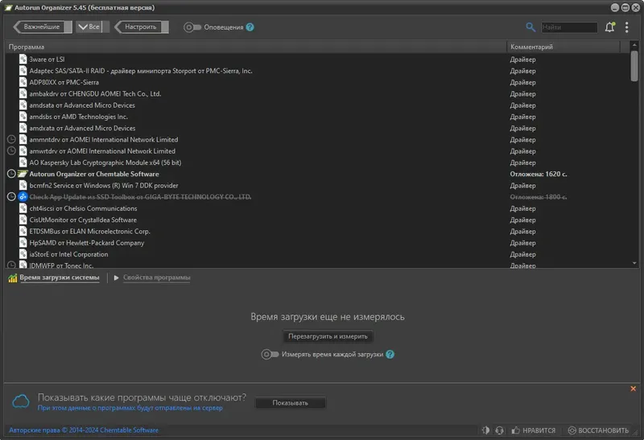
Task: Click the help icon beside Оповещения
Action: coord(250,27)
